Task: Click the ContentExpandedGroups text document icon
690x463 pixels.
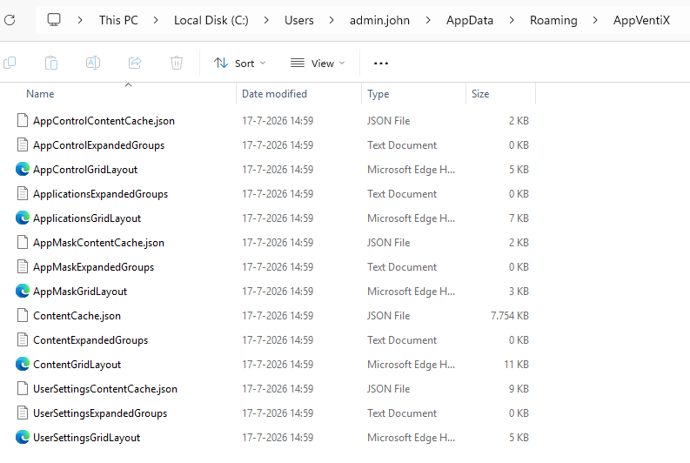Action: [23, 339]
